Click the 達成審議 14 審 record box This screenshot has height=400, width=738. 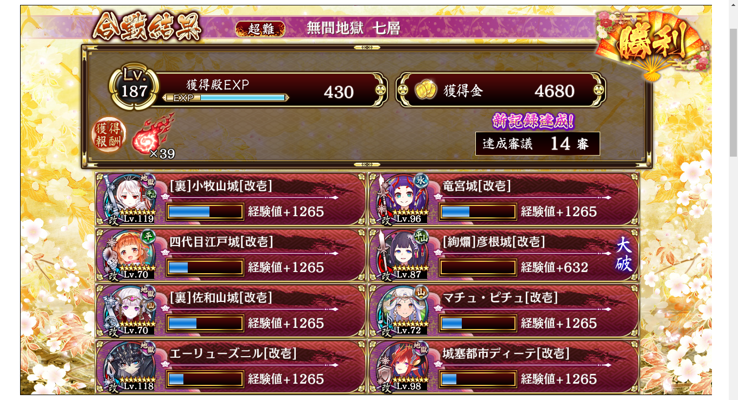pos(537,144)
